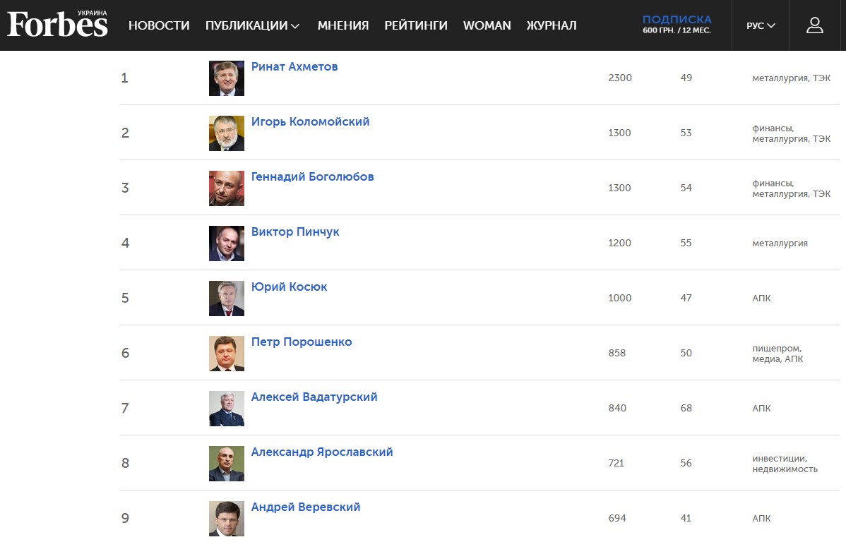
Task: Open the user account profile icon
Action: pyautogui.click(x=815, y=25)
